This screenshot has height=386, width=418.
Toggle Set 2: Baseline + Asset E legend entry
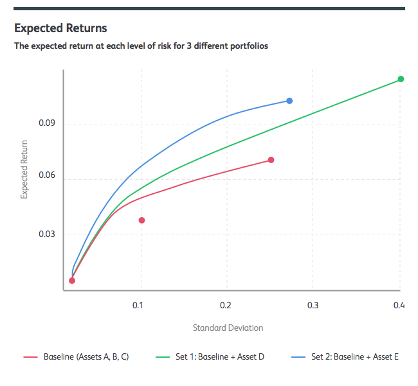click(355, 356)
